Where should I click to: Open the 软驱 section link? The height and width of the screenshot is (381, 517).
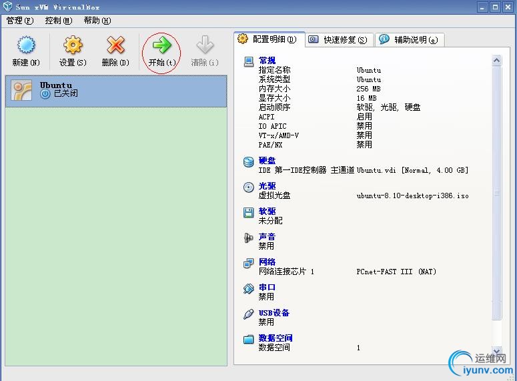pyautogui.click(x=267, y=212)
